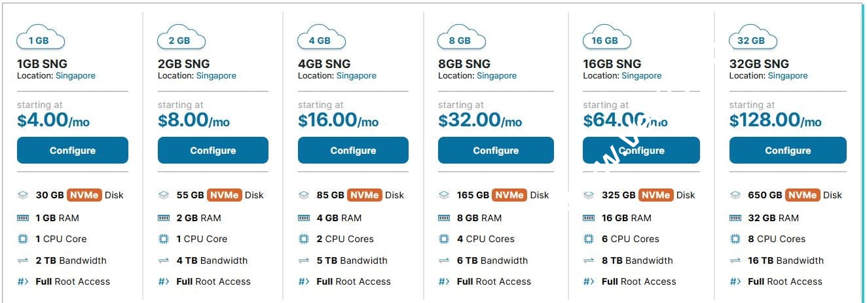Click bandwidth arrows icon in 1GB plan
This screenshot has height=303, width=867.
[x=23, y=260]
